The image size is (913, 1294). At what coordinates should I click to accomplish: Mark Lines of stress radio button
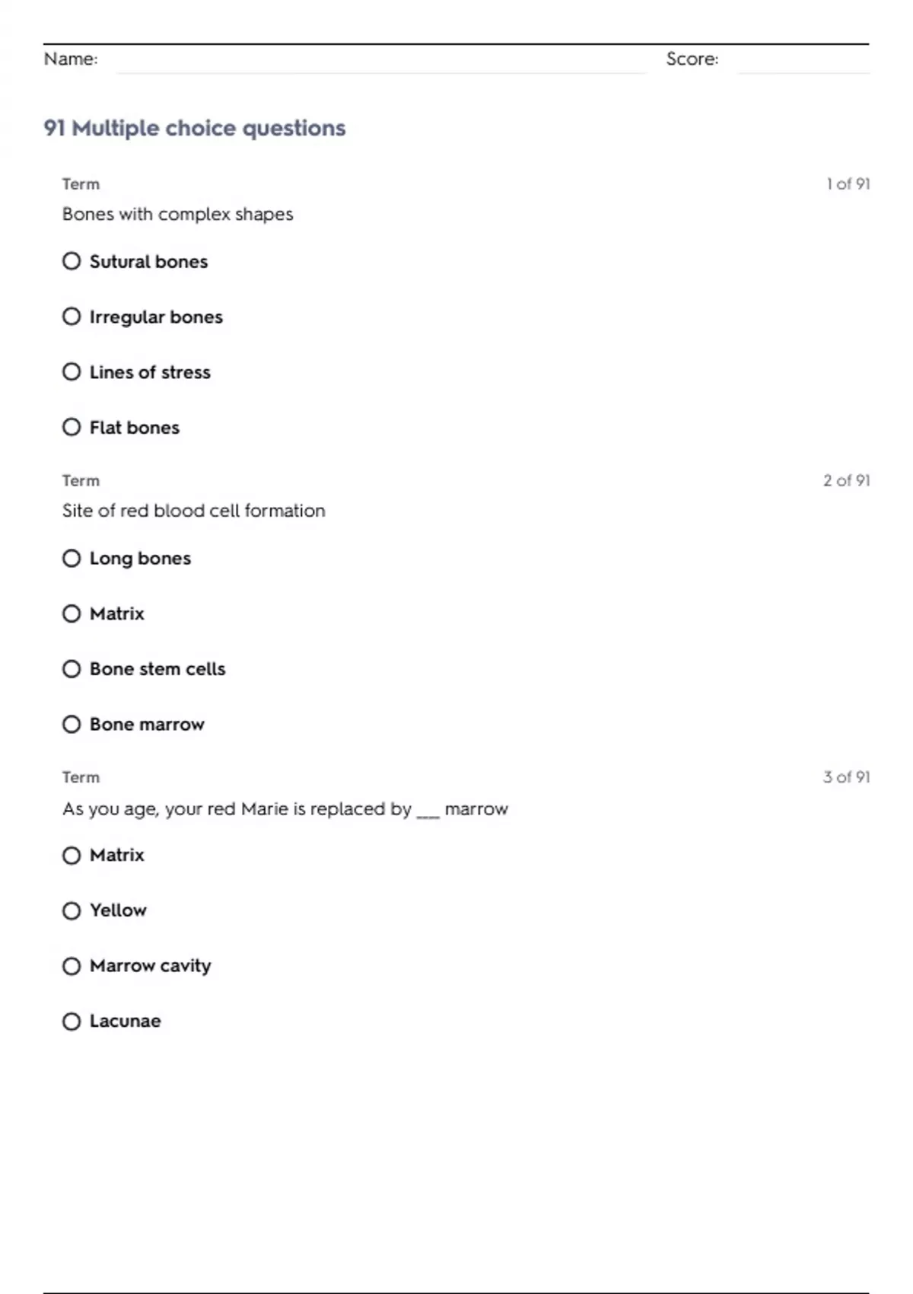coord(72,371)
